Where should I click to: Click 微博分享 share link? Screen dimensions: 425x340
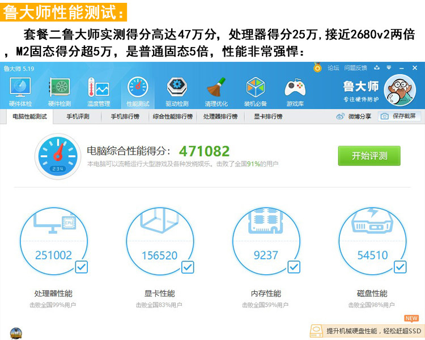tap(359, 116)
